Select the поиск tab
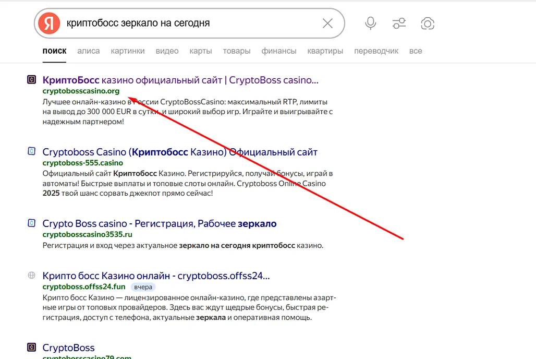The width and height of the screenshot is (536, 359). (54, 51)
